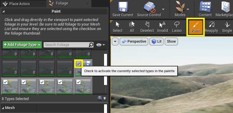Open the Perspective view mode menu
Viewport: 233px width, 113px height.
(x=134, y=41)
